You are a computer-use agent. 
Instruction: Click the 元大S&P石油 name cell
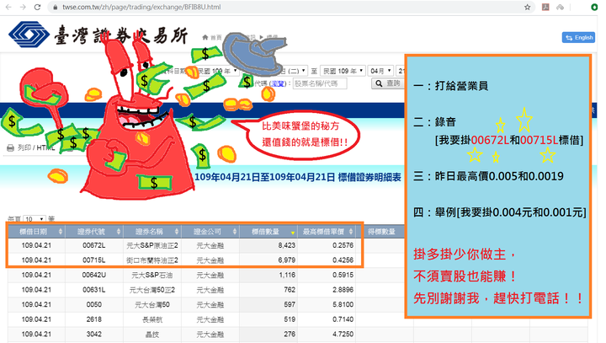click(x=152, y=275)
